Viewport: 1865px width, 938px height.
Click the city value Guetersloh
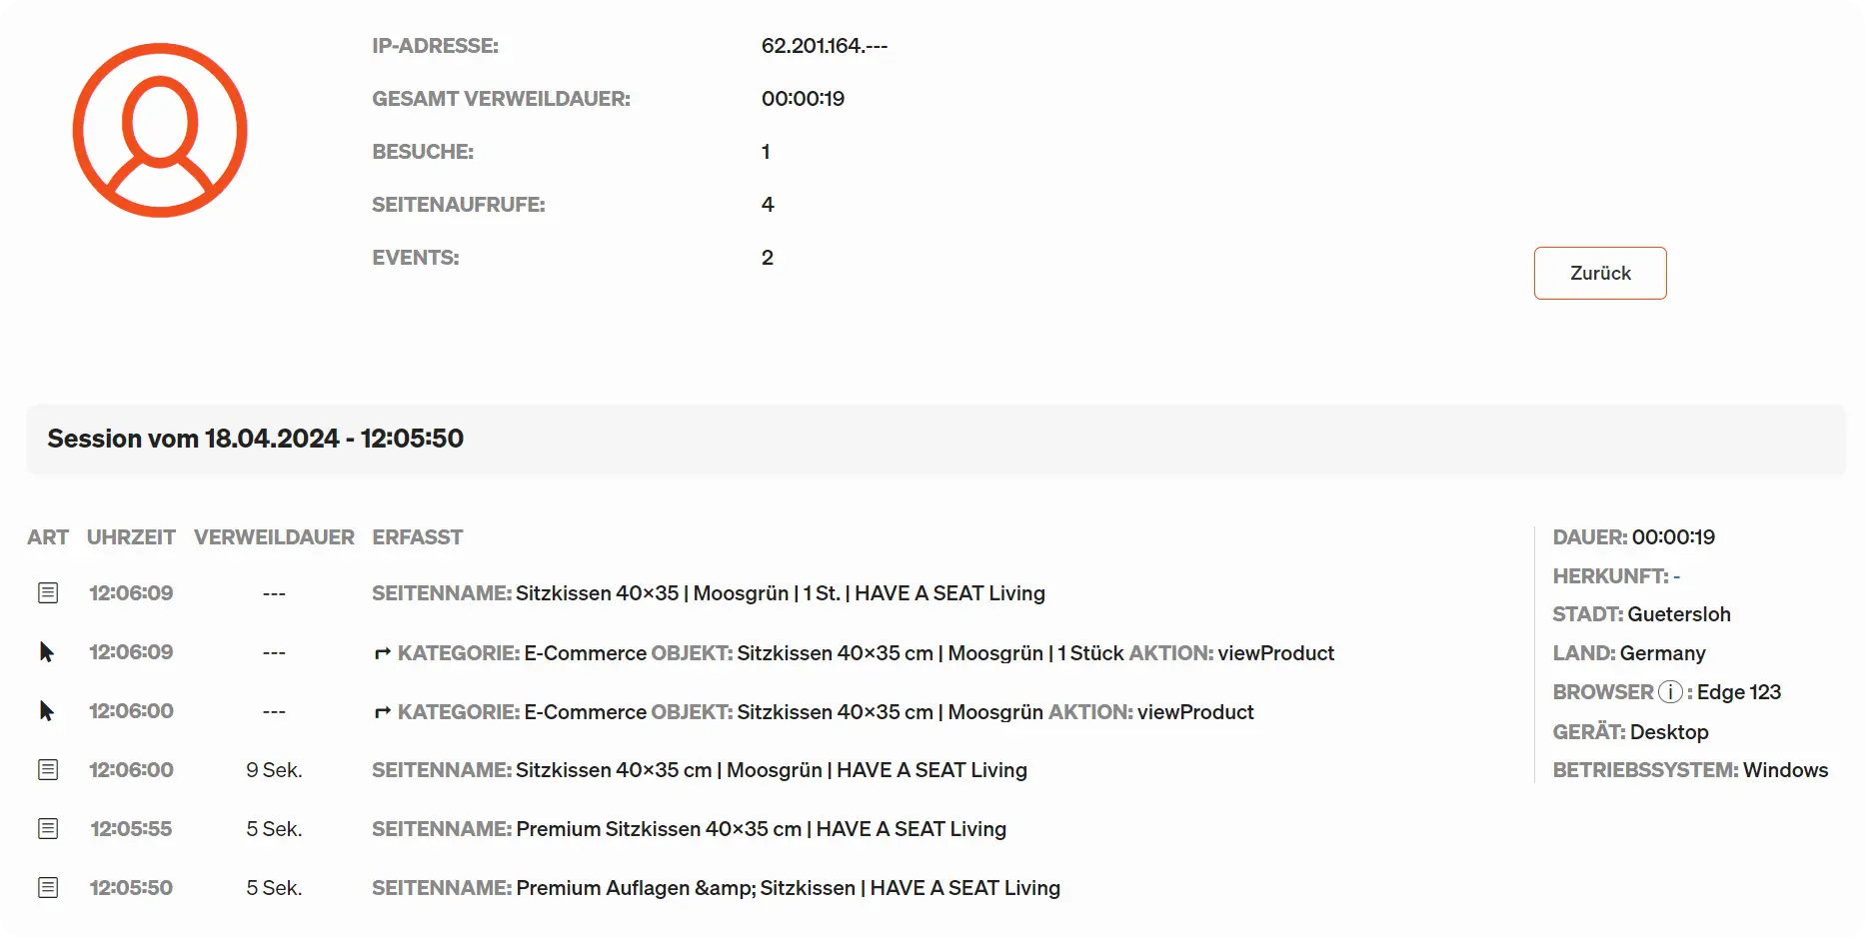[x=1678, y=614]
